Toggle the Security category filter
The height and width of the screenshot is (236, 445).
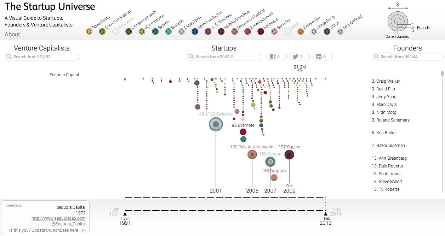(x=274, y=32)
